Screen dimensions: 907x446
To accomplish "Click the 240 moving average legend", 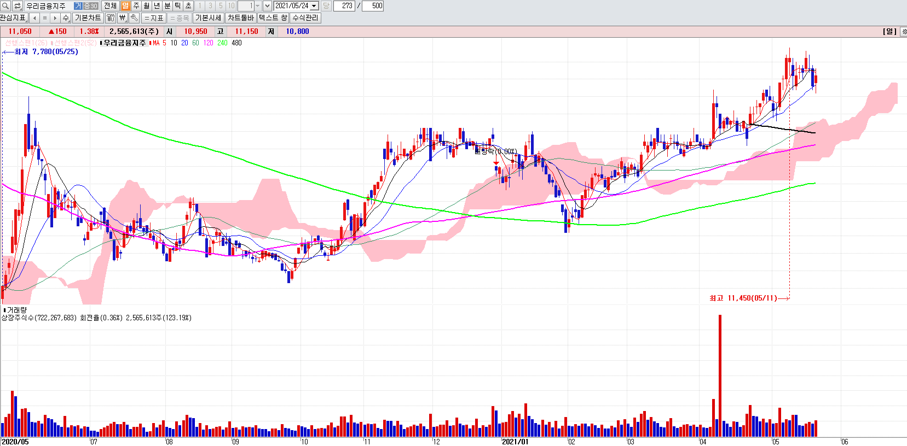I will [222, 43].
